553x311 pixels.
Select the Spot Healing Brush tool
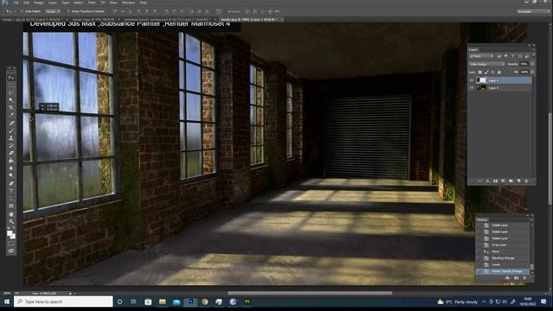point(11,123)
